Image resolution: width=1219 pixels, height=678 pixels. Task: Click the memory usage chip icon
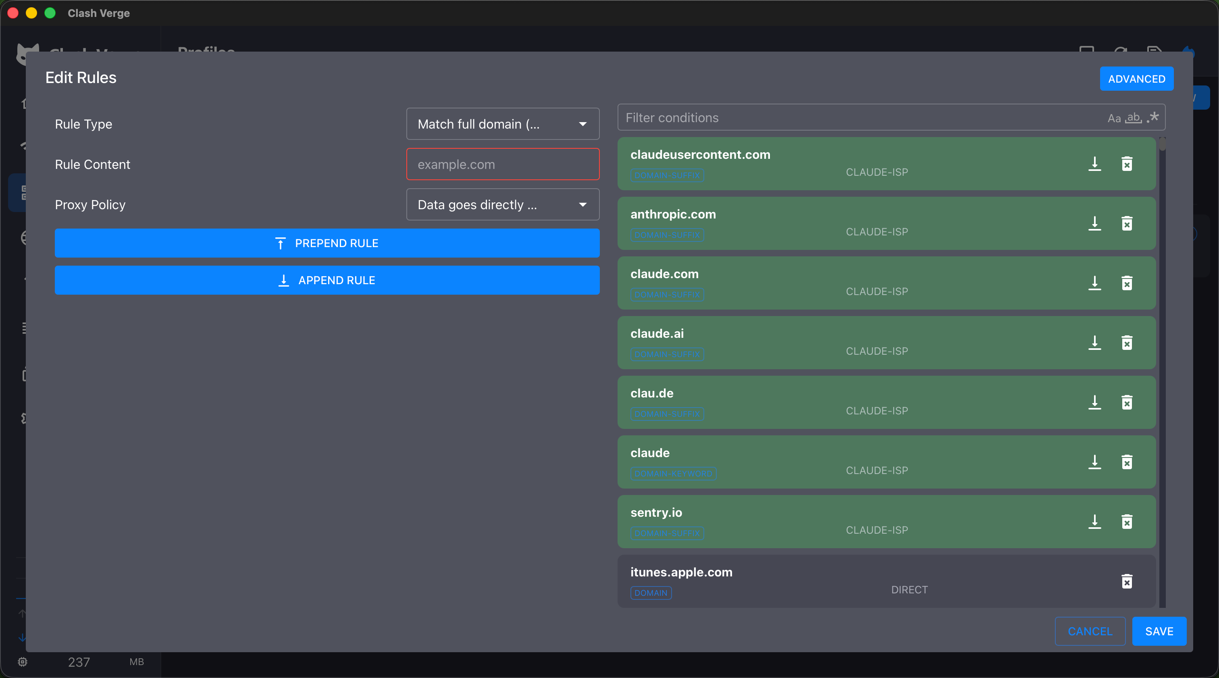[22, 661]
